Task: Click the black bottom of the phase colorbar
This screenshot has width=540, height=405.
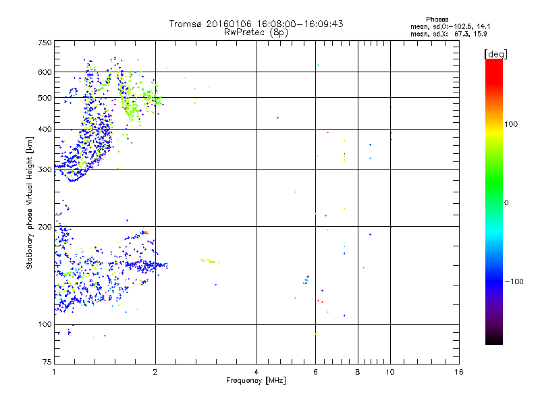Action: [x=494, y=340]
